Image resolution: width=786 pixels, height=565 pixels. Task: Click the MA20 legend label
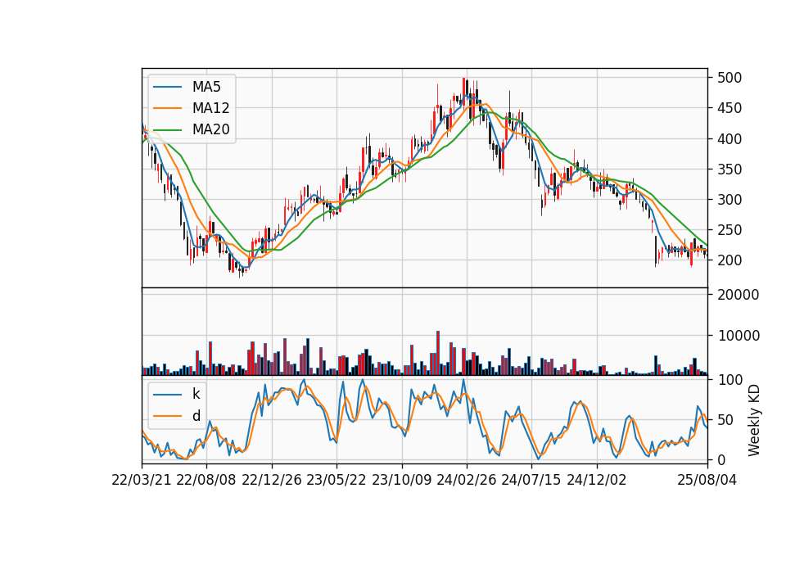click(210, 130)
